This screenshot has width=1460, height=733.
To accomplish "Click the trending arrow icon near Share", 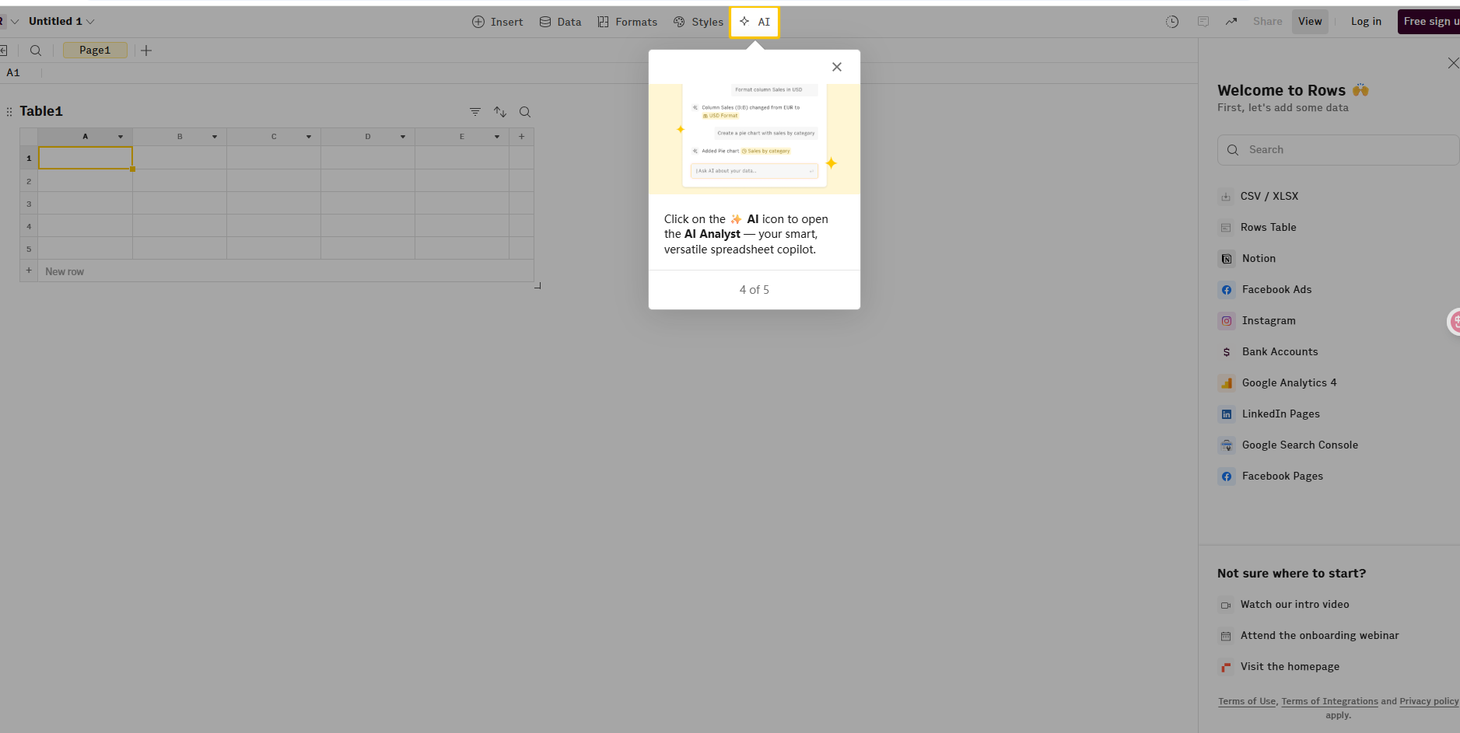I will pyautogui.click(x=1231, y=22).
